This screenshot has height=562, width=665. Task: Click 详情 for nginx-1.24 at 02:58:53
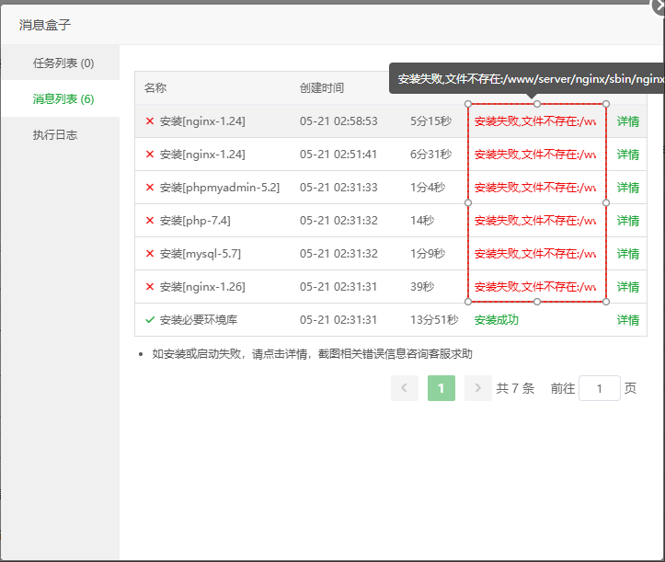(627, 121)
